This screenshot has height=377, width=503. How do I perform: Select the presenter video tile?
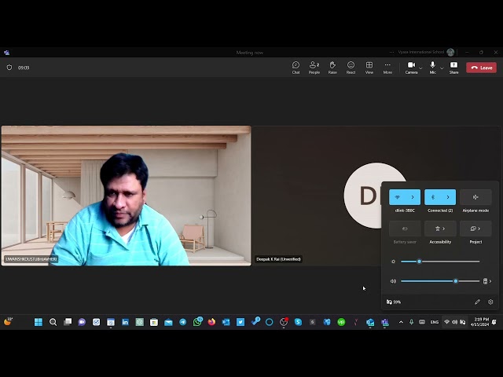pyautogui.click(x=126, y=196)
